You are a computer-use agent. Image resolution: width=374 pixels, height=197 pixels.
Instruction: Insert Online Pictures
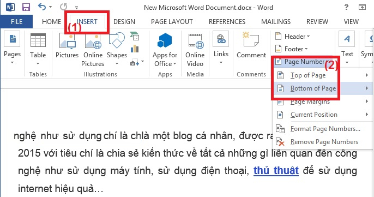[93, 50]
